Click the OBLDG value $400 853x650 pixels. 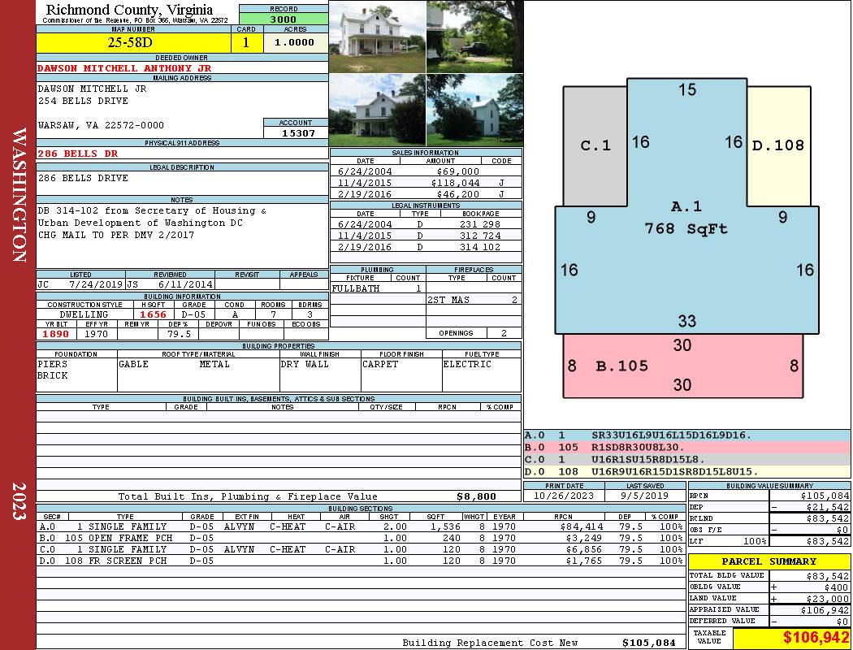click(836, 587)
